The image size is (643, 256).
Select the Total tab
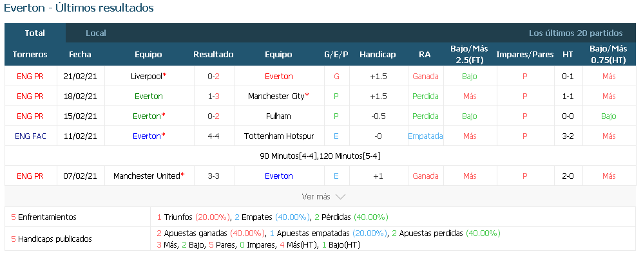pyautogui.click(x=35, y=33)
